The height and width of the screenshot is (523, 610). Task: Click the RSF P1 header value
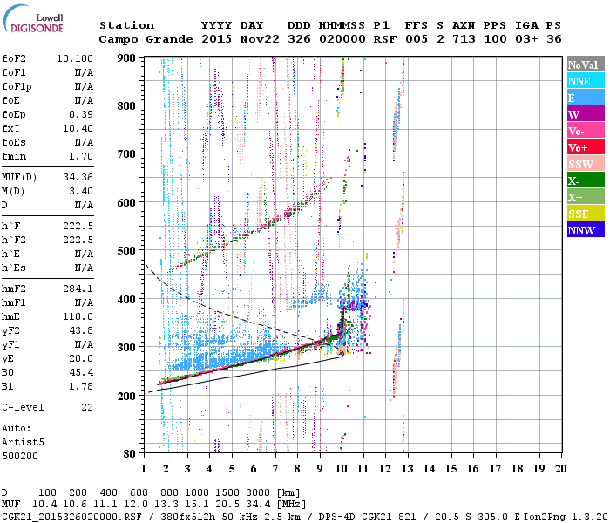tap(385, 39)
